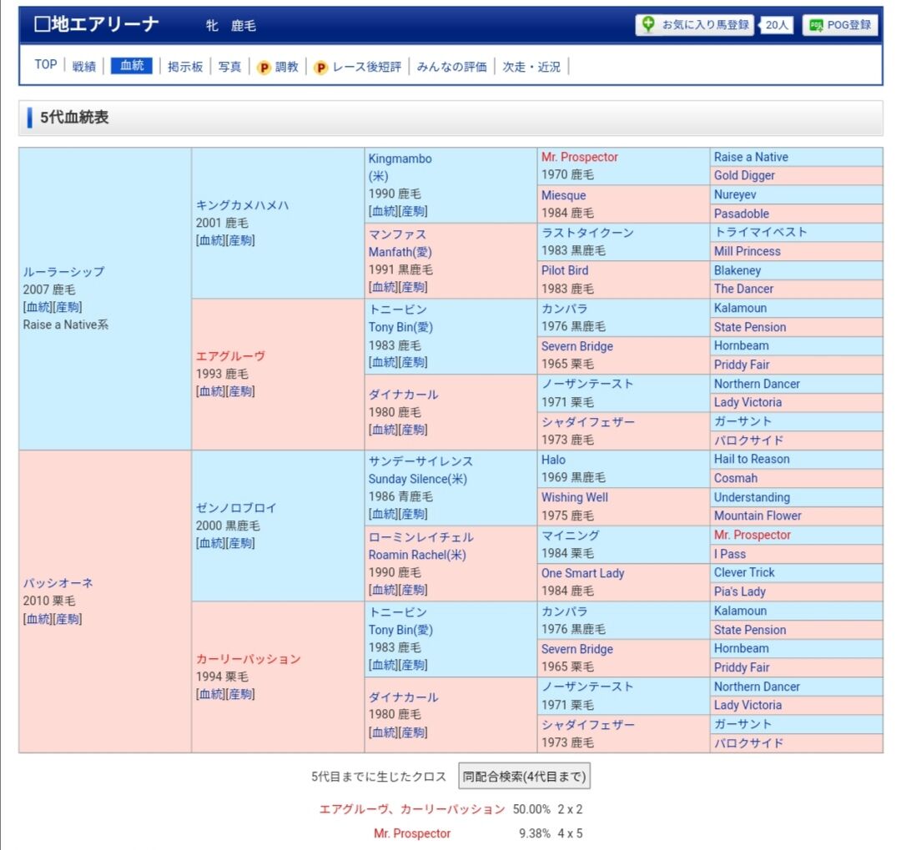Open the Pilot Bird link

point(565,270)
